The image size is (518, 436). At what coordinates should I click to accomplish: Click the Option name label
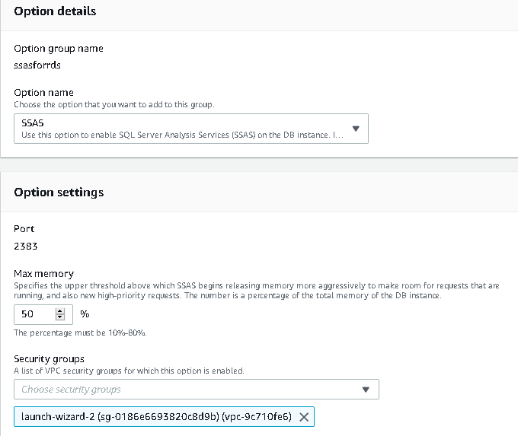(x=43, y=93)
